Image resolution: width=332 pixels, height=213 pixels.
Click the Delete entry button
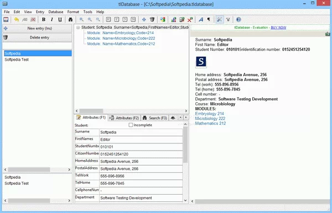tap(37, 38)
